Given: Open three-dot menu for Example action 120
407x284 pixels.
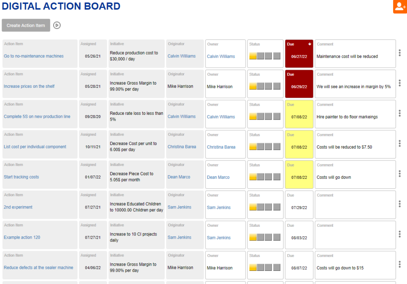Looking at the screenshot, I should click(399, 234).
